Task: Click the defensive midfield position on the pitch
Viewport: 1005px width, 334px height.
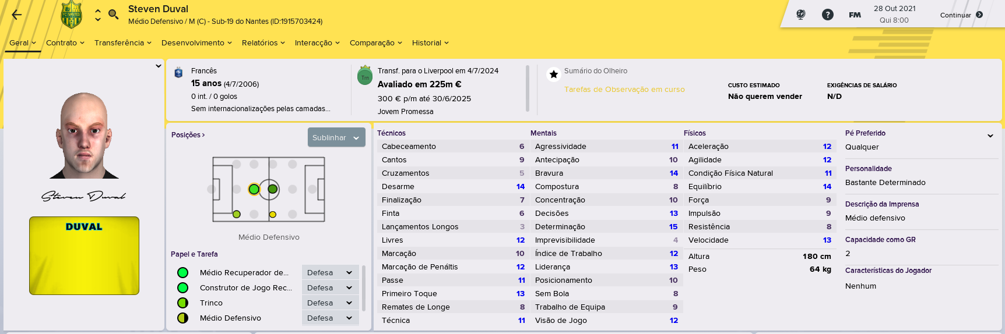Action: click(254, 189)
